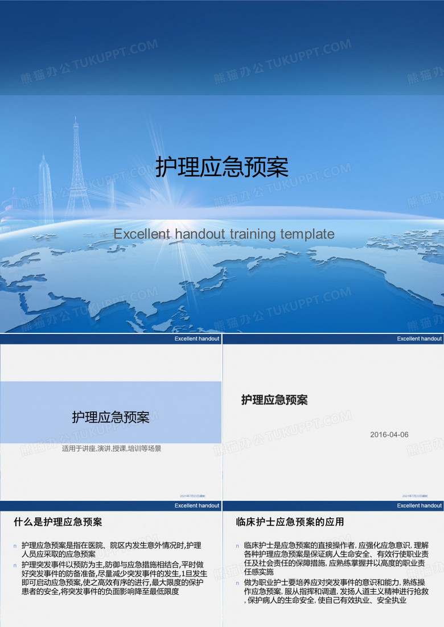Click heading 临床护士应急预案的应用

coord(290,522)
